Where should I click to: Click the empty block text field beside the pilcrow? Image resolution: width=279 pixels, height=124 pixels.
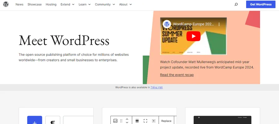78,120
